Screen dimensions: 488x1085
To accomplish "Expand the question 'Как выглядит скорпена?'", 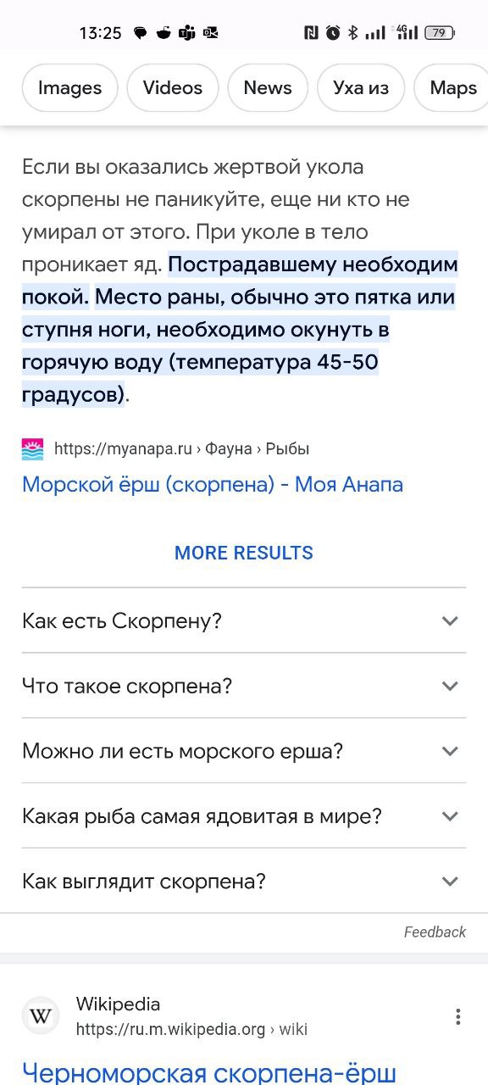I will coord(244,882).
